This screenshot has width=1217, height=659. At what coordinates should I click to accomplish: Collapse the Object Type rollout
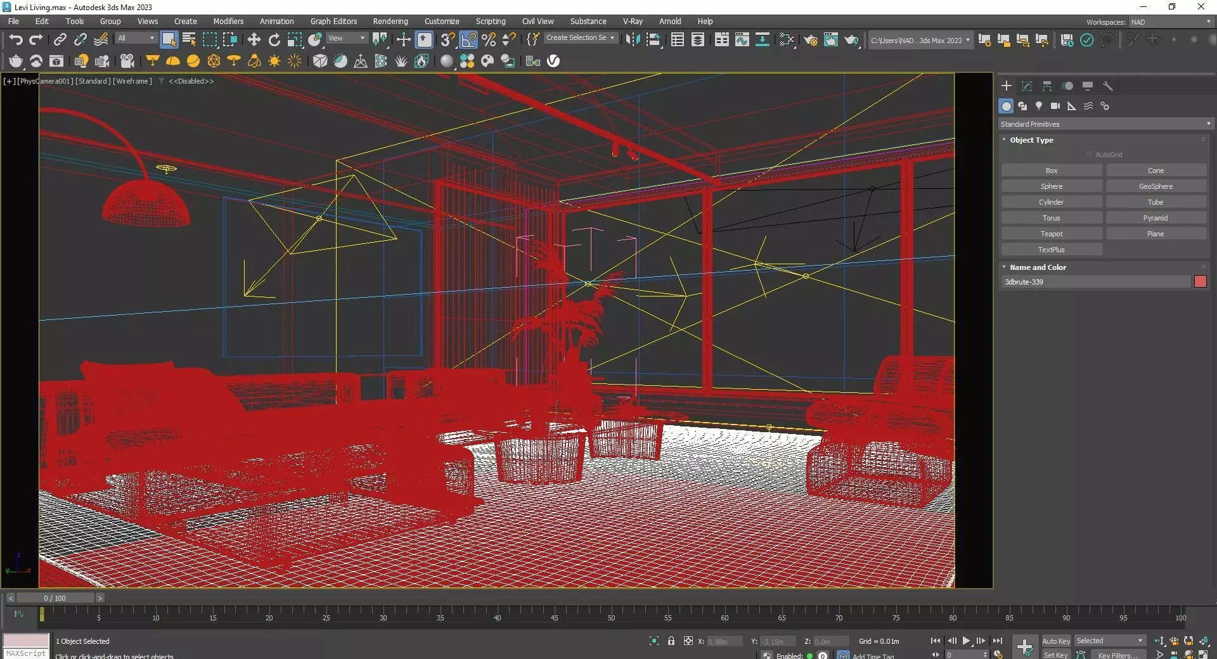1031,140
